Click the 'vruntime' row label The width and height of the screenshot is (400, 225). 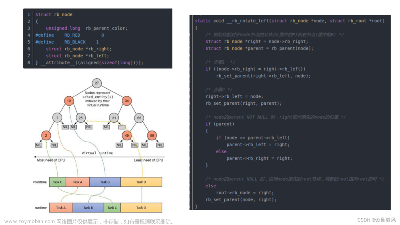40,182
